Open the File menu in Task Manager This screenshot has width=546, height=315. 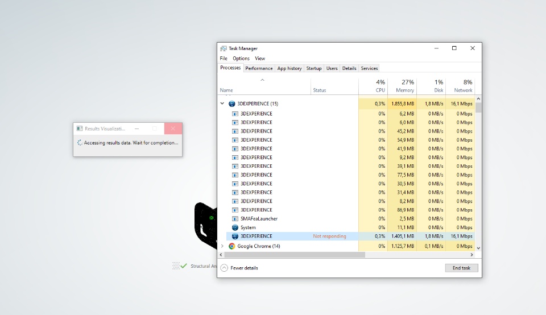click(x=224, y=59)
